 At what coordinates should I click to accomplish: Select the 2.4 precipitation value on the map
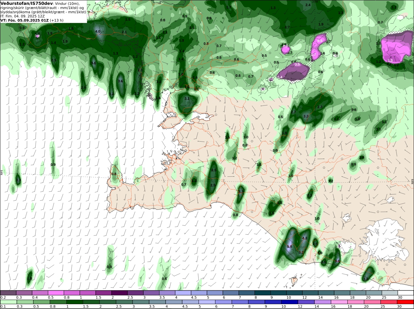tap(308, 5)
